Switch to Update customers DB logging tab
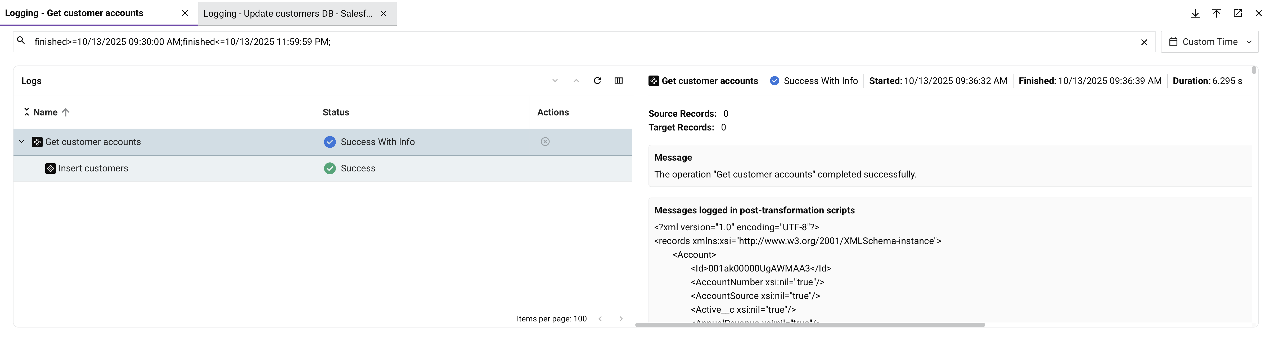The width and height of the screenshot is (1270, 337). click(287, 13)
